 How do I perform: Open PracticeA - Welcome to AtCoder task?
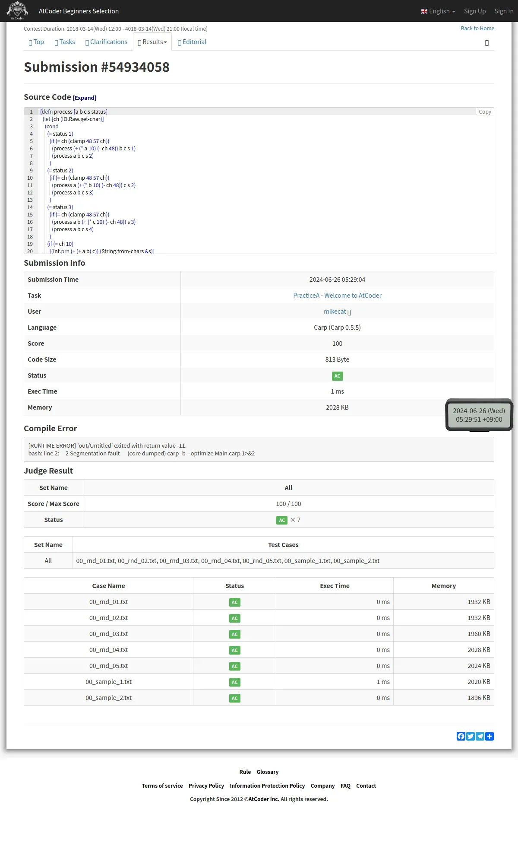click(337, 296)
